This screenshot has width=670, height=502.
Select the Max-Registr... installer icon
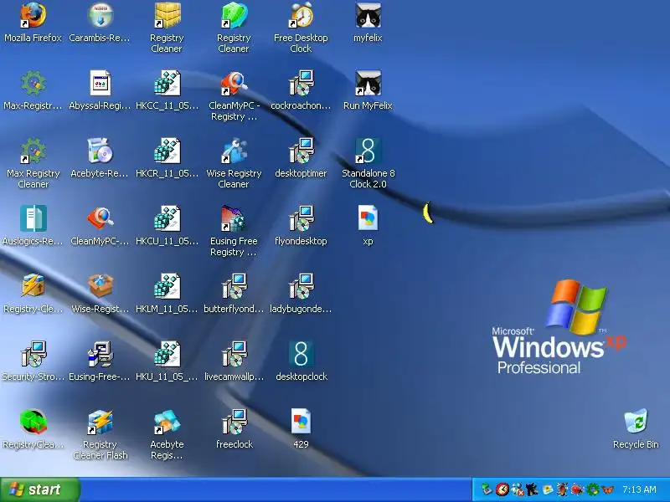point(33,83)
